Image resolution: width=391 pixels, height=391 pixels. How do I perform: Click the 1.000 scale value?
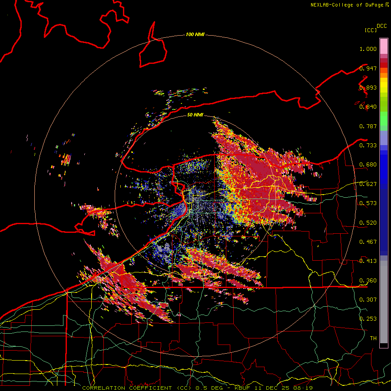[x=368, y=49]
